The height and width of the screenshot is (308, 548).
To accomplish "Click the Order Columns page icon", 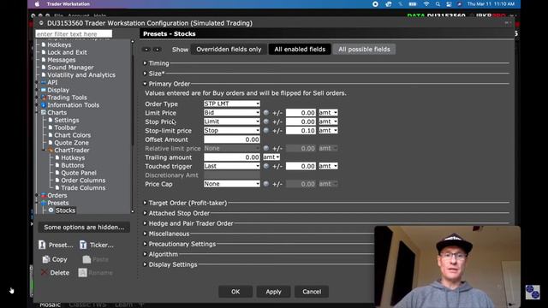I will click(x=57, y=181).
